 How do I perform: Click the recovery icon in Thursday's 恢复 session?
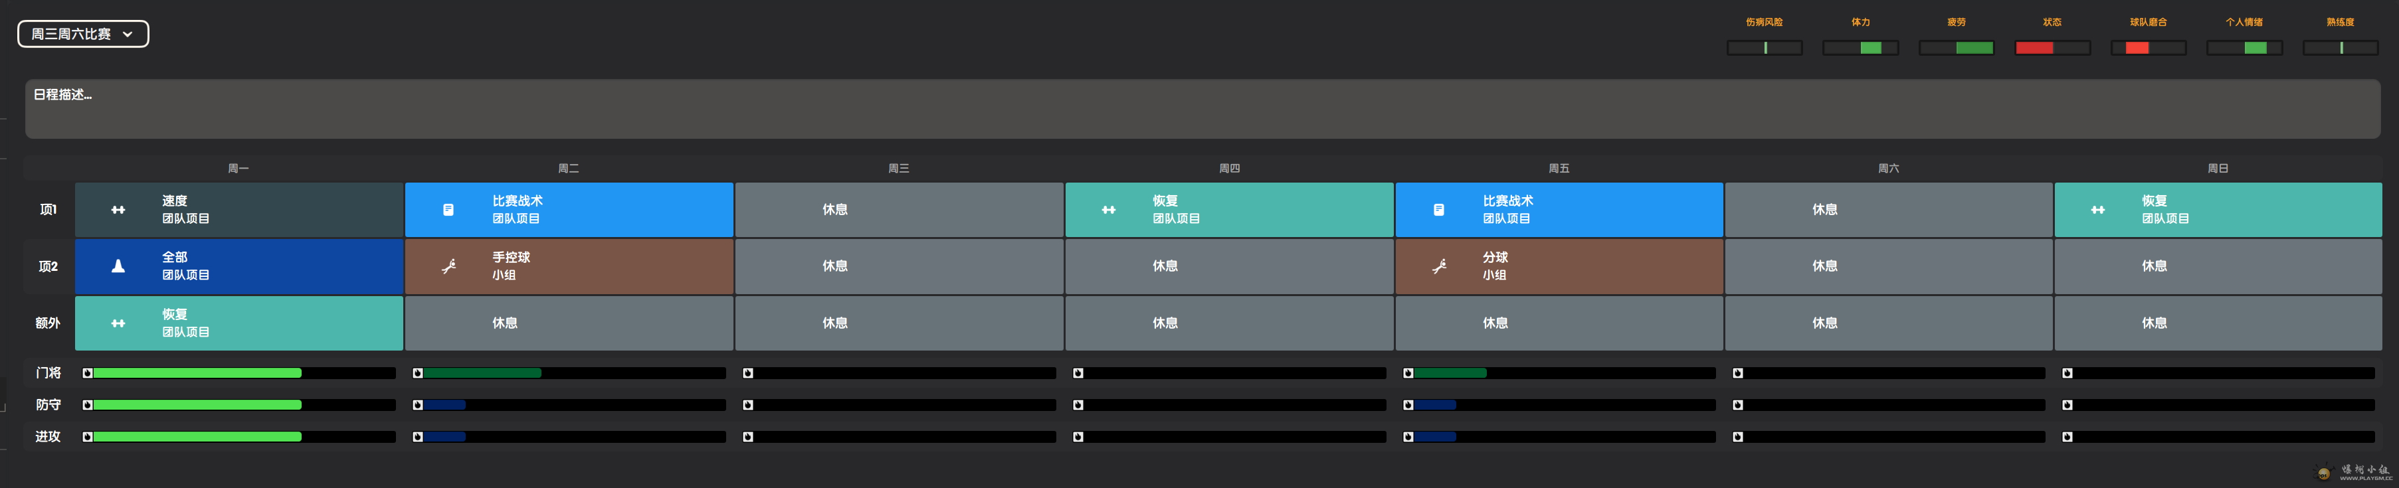(x=1108, y=210)
